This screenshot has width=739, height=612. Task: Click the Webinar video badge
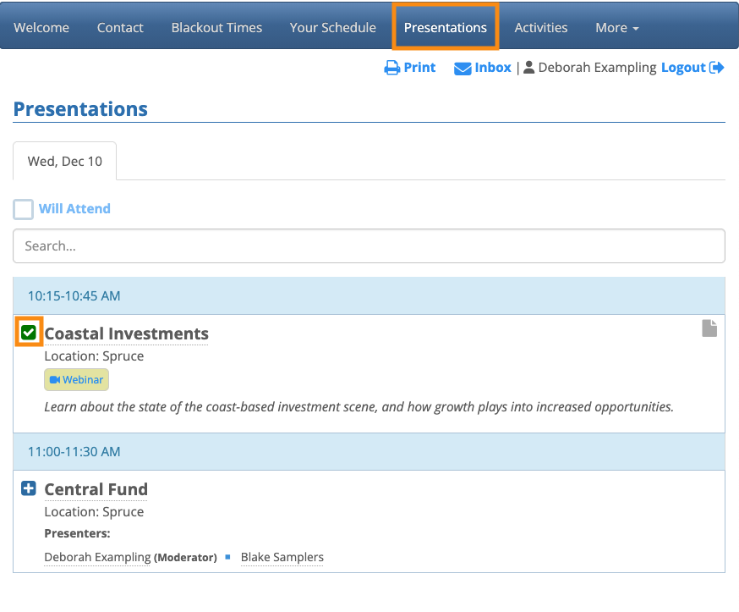click(77, 380)
